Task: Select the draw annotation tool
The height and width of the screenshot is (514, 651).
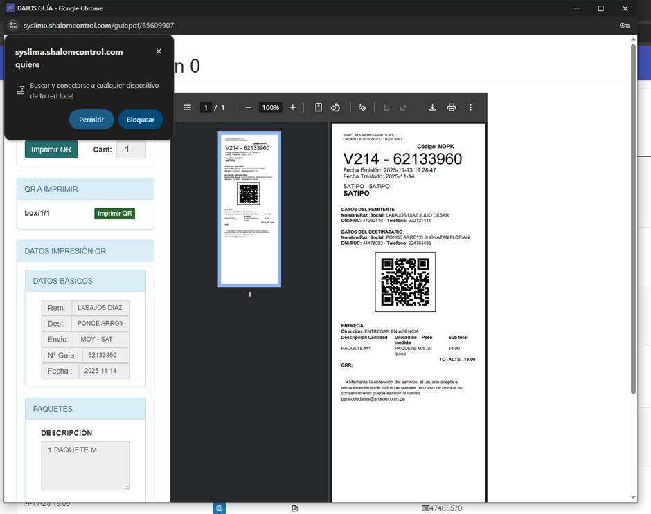Action: [362, 107]
